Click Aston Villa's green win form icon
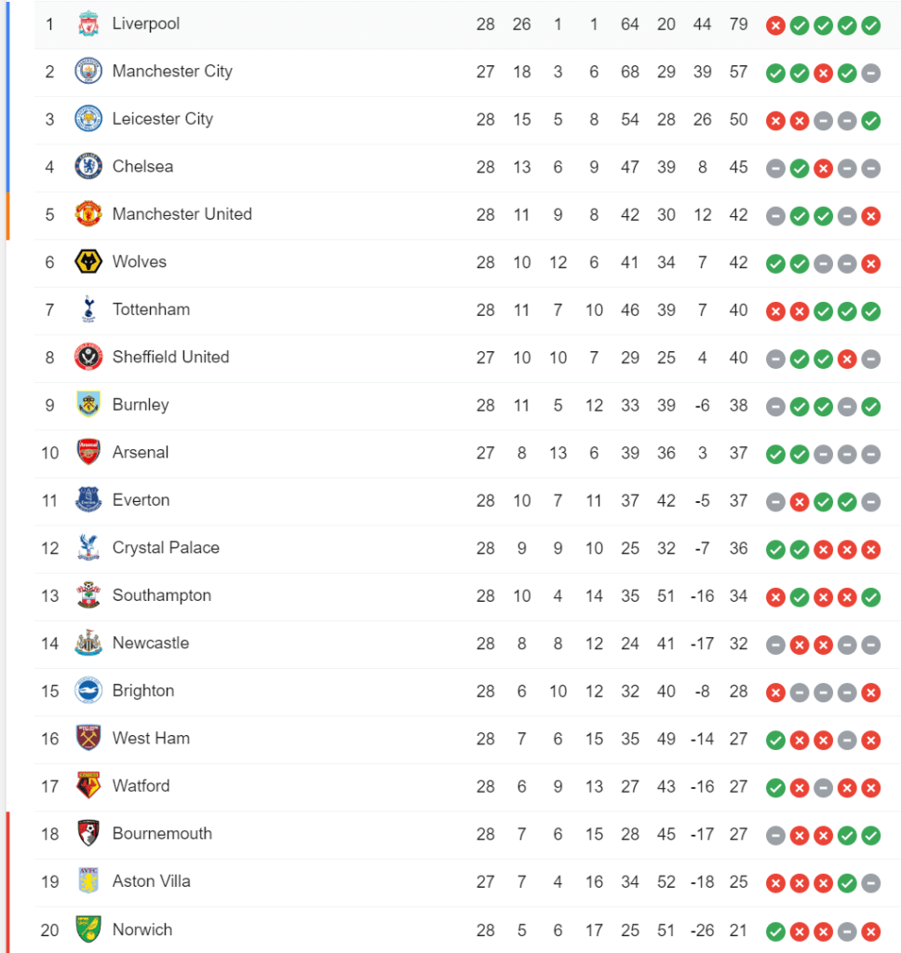Image resolution: width=901 pixels, height=953 pixels. [x=847, y=882]
